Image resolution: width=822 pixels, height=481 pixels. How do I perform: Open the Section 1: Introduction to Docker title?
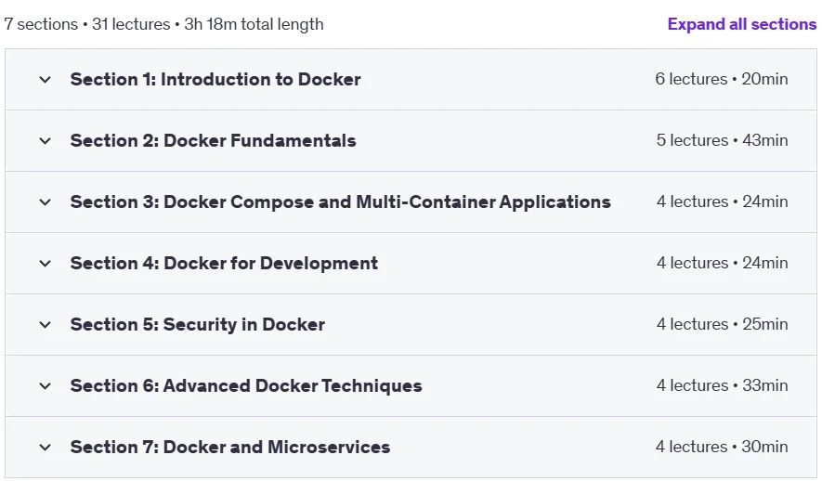pyautogui.click(x=215, y=79)
